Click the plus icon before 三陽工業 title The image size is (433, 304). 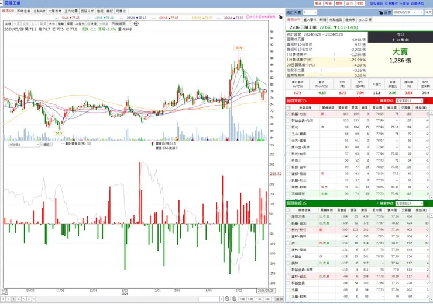coord(1,3)
